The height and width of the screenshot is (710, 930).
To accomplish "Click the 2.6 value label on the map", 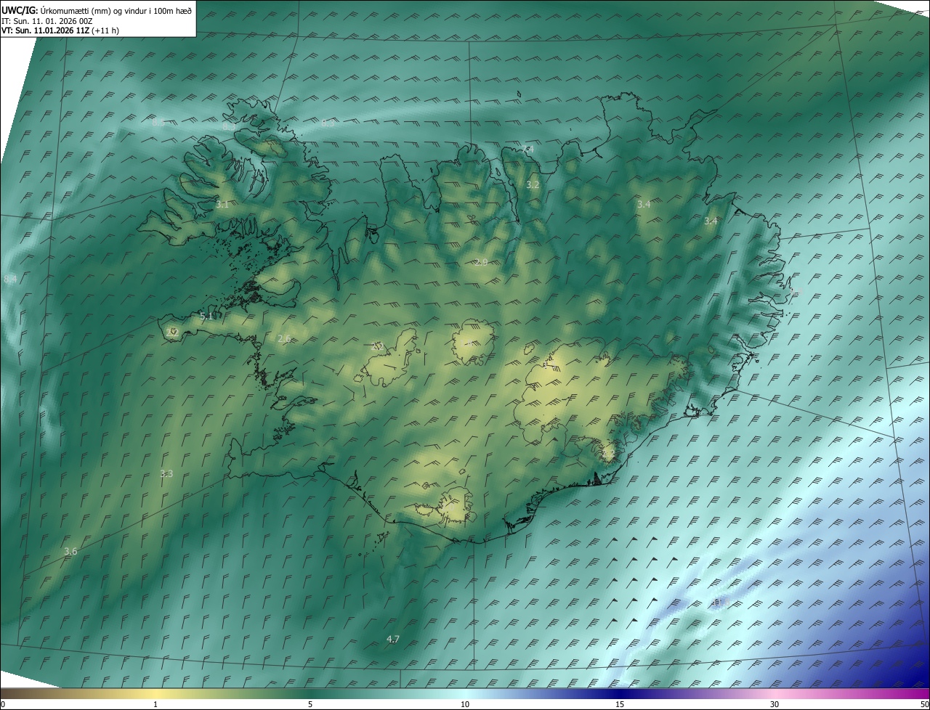I will pos(284,339).
